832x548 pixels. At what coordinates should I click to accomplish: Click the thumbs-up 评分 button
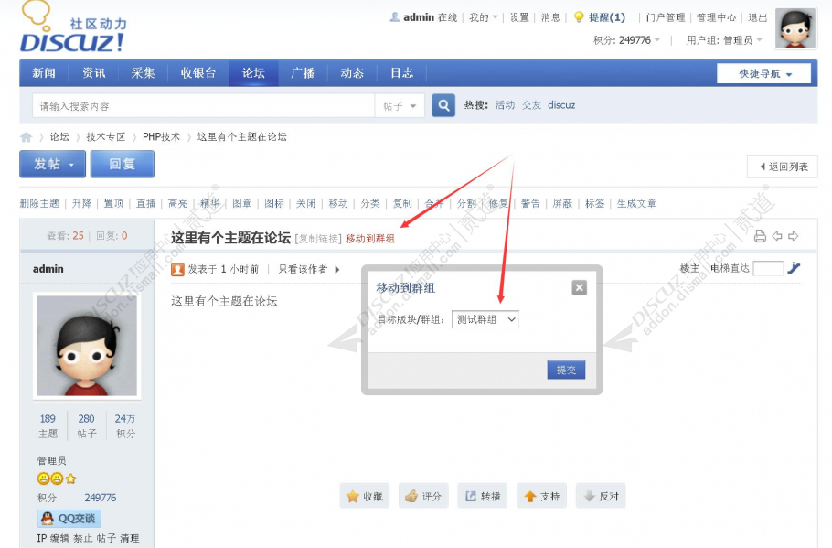423,496
